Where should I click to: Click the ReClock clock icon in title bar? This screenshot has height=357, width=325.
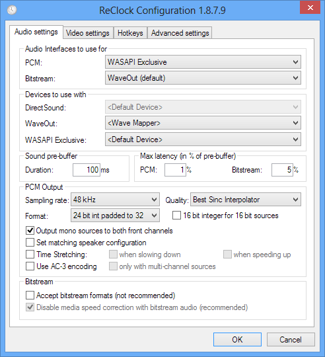point(12,10)
